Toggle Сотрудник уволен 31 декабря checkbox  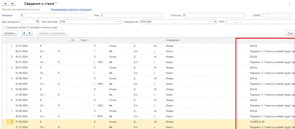tap(3, 28)
